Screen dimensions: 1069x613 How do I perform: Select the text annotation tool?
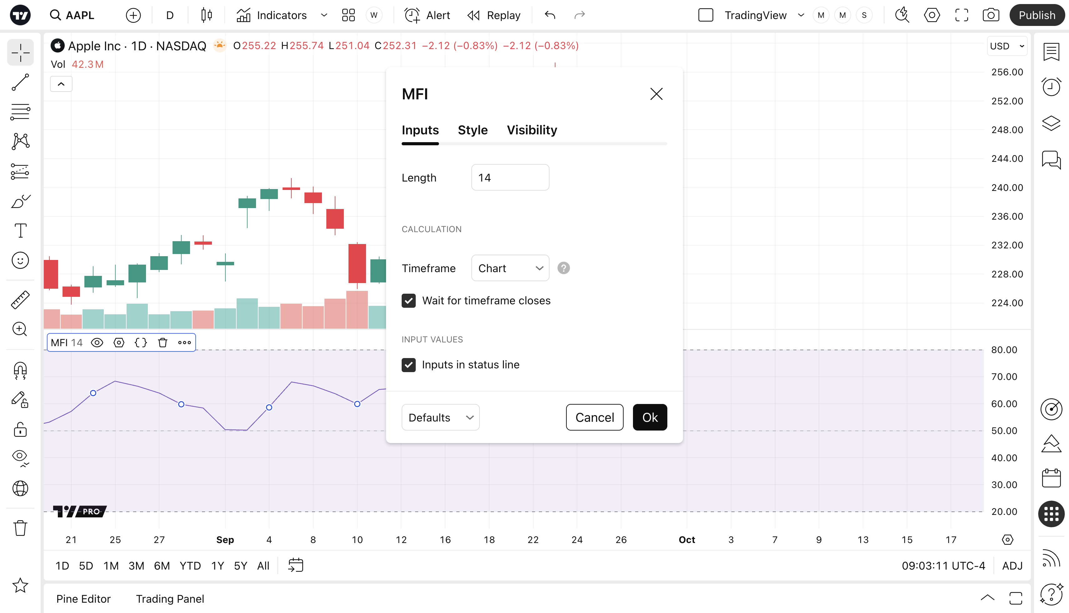[x=20, y=231]
